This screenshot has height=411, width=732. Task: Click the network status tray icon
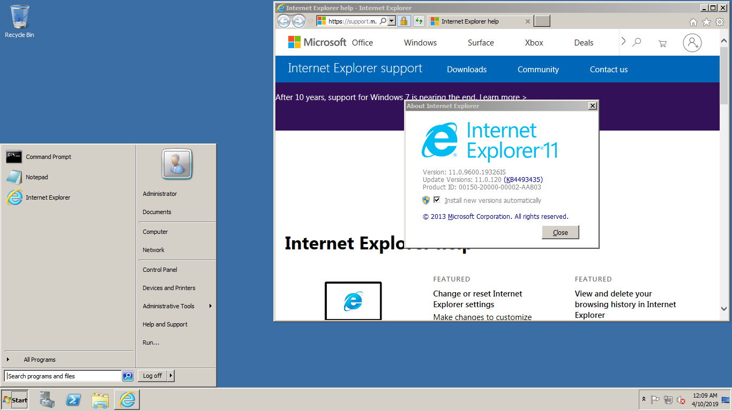668,400
